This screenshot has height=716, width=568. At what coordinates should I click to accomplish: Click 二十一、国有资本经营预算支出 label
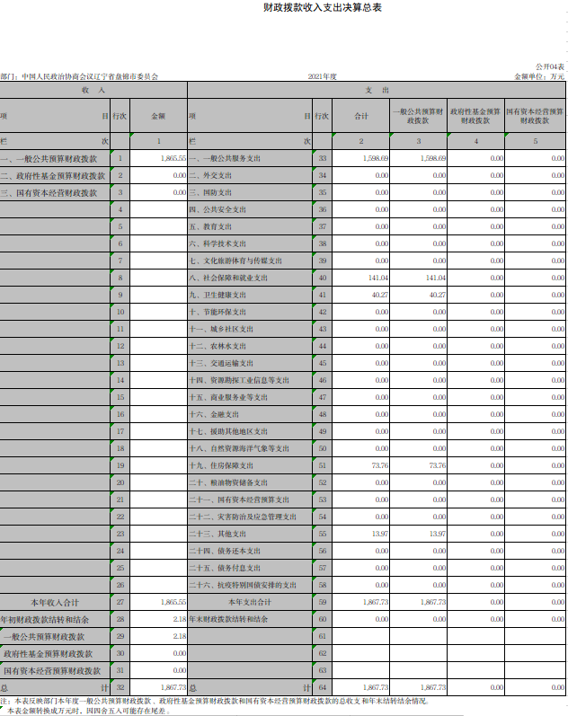pos(239,499)
